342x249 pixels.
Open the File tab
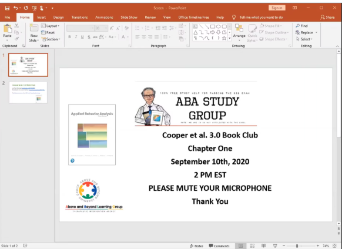tap(7, 17)
